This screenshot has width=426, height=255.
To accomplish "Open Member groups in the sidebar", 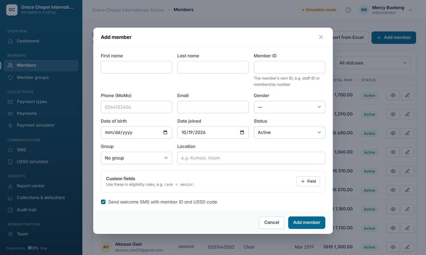I will pyautogui.click(x=41, y=77).
